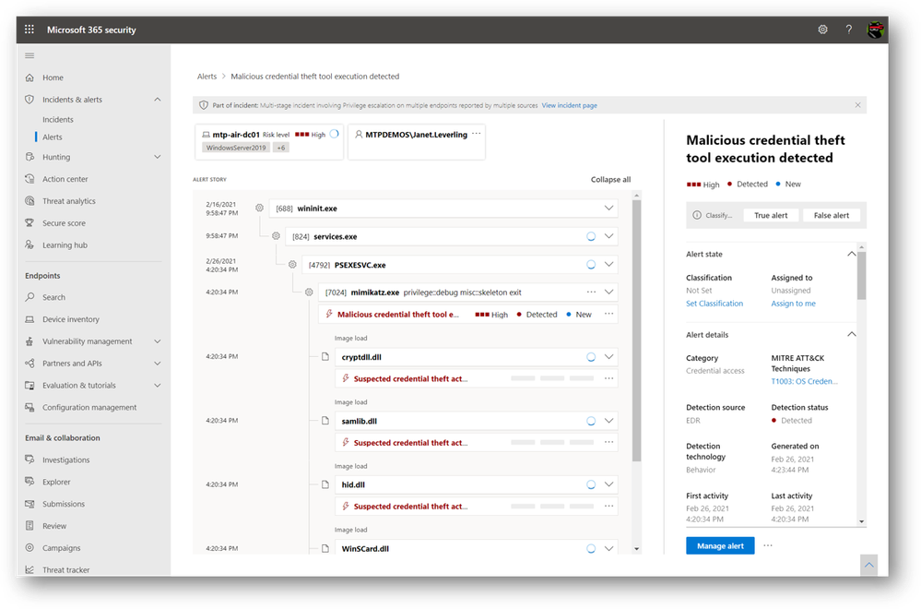Mark as True alert

[x=771, y=216]
